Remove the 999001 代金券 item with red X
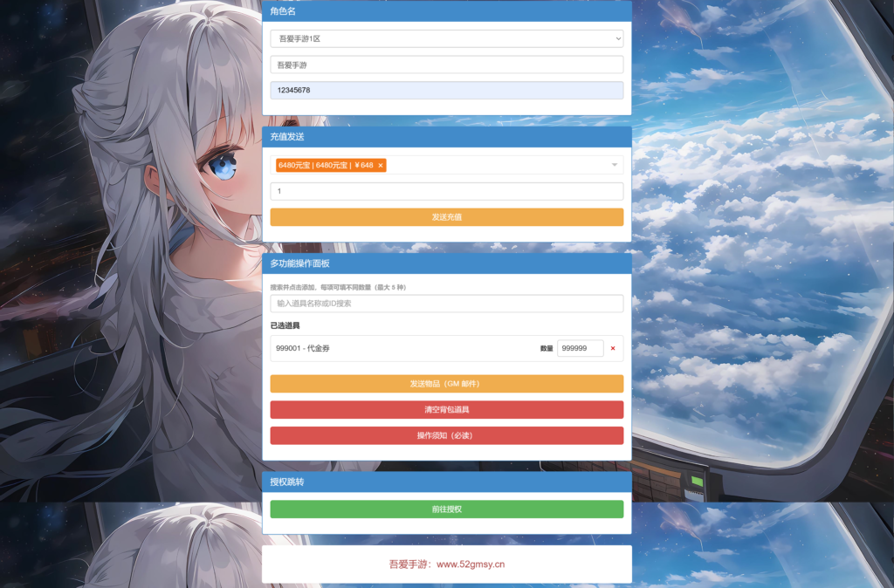894x588 pixels. 613,348
